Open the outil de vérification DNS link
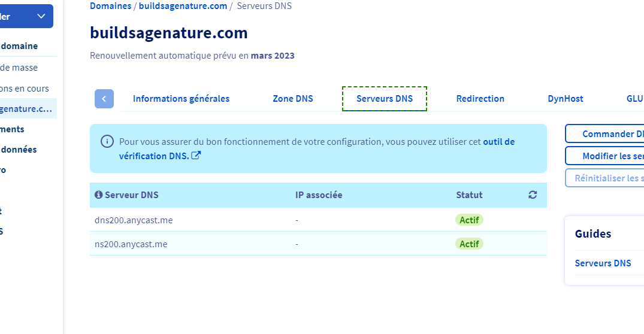 point(317,148)
